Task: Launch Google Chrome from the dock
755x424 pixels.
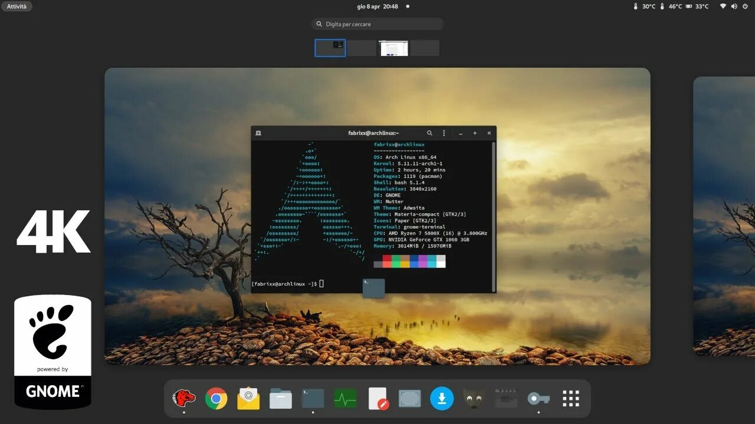Action: 216,399
